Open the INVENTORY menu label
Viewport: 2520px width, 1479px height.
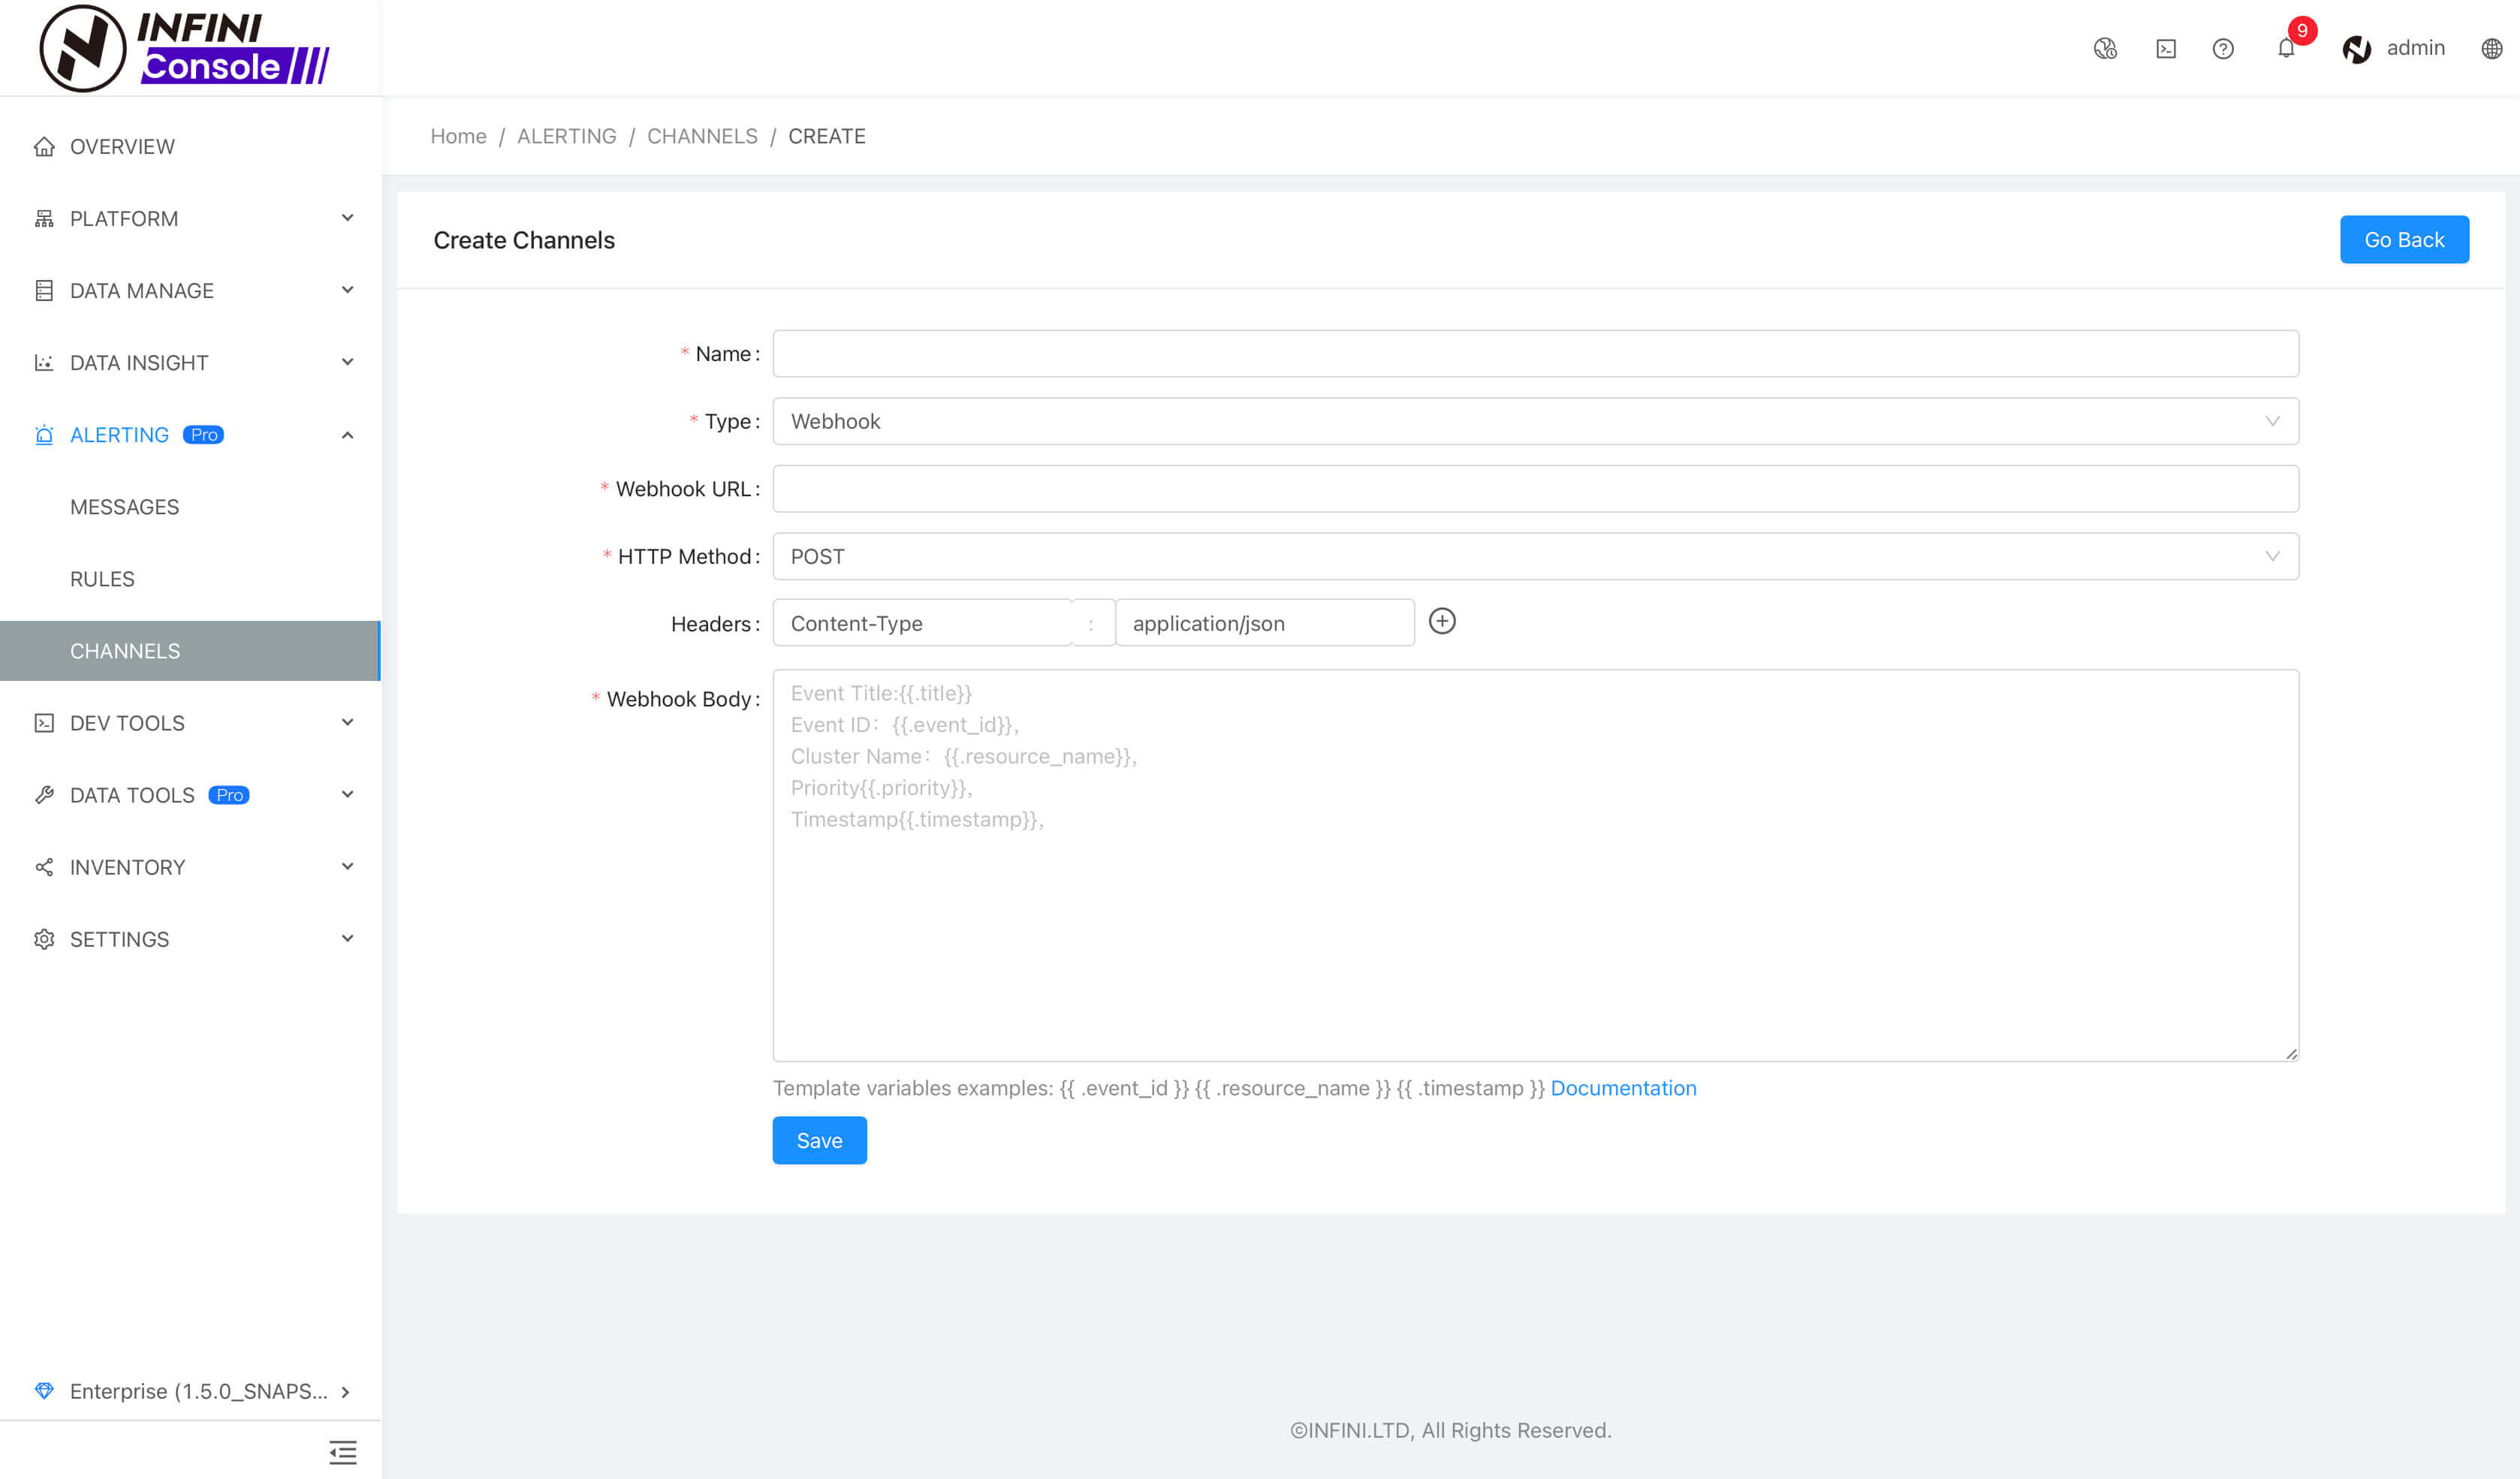click(x=128, y=867)
